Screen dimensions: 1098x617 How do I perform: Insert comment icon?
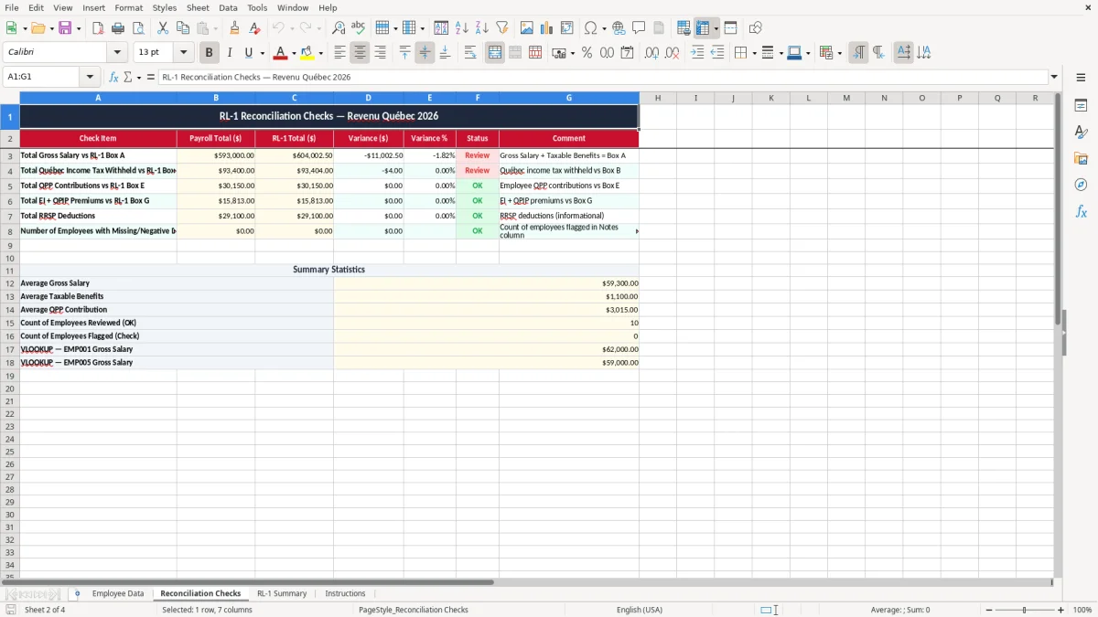pos(639,28)
